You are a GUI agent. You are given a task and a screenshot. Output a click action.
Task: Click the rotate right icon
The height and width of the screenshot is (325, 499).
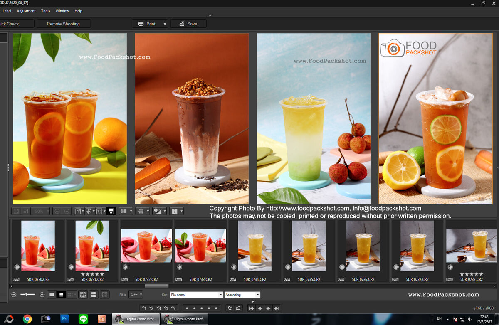(x=238, y=308)
